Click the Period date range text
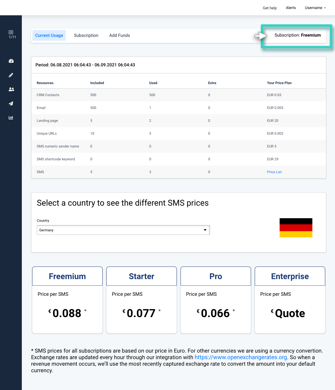 pos(85,65)
